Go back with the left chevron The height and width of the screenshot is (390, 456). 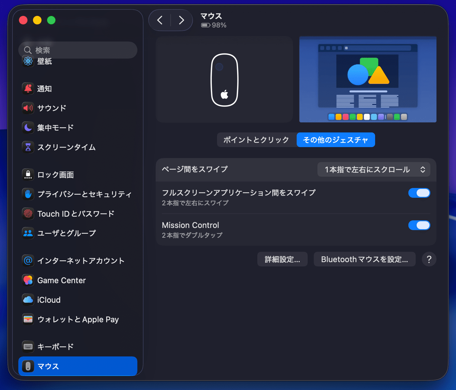160,20
